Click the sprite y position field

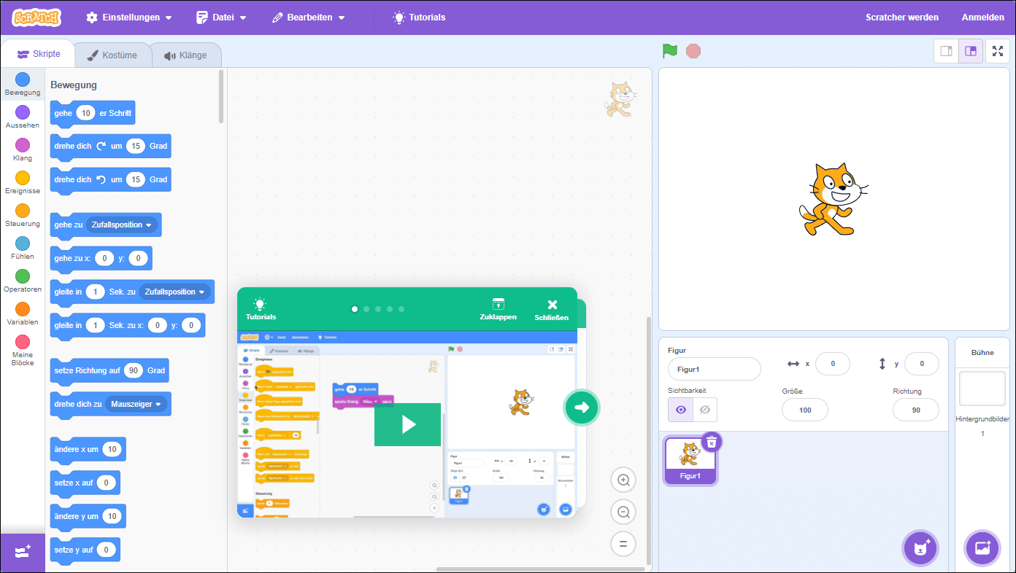[x=921, y=363]
